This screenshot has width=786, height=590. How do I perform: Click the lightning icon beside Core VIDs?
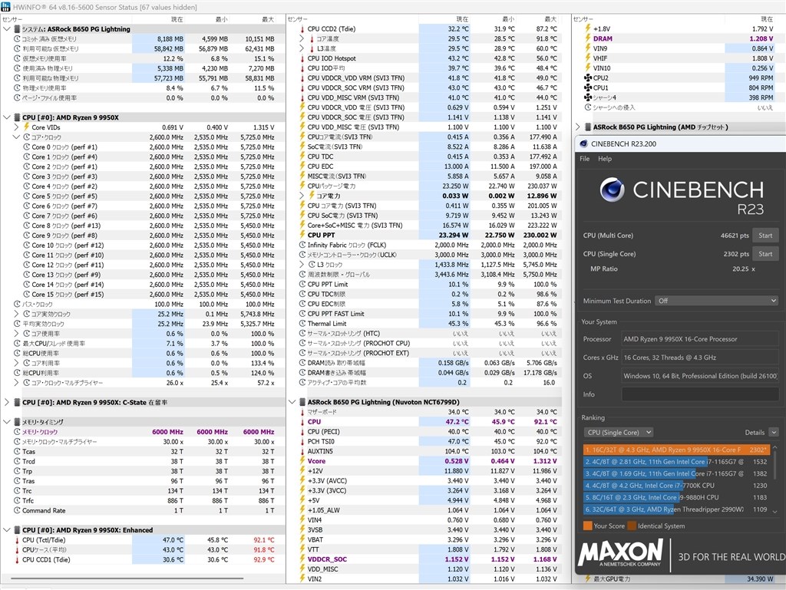point(27,127)
